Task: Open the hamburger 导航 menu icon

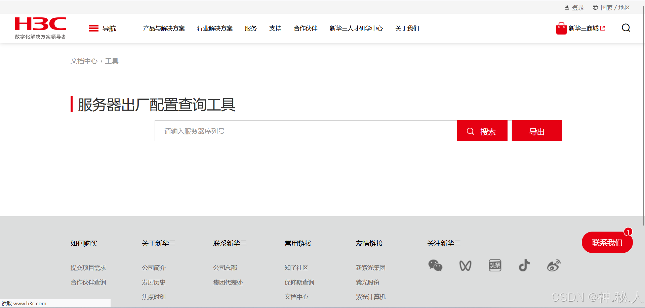Action: (x=94, y=28)
